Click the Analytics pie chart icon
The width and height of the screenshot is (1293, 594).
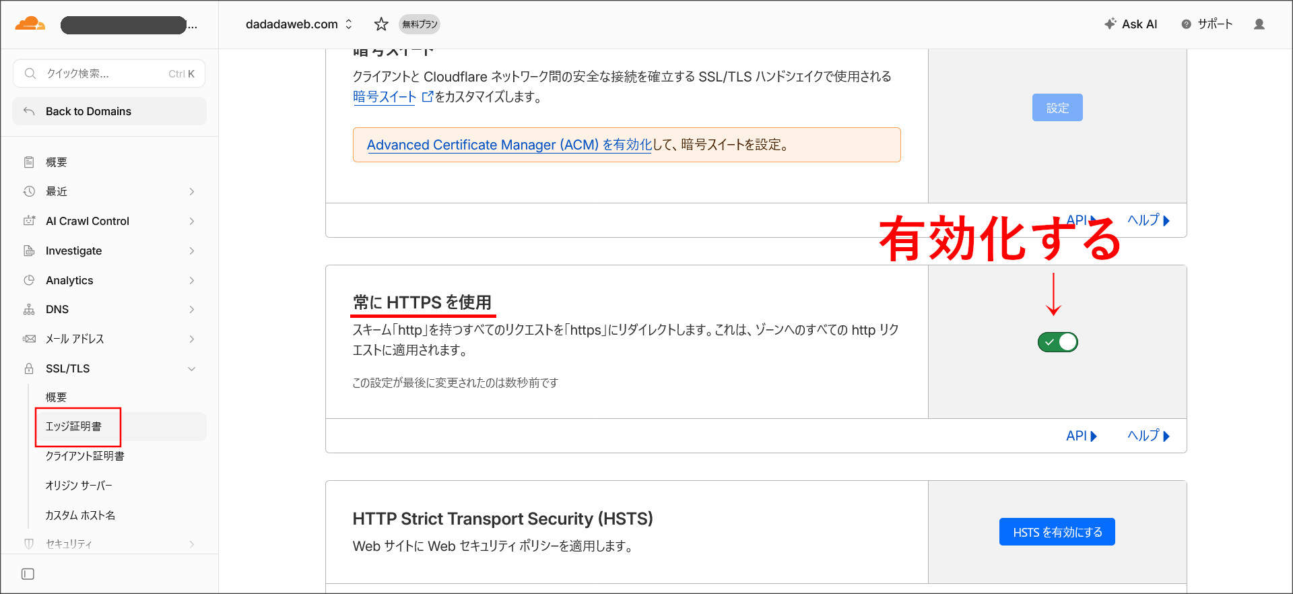coord(29,280)
